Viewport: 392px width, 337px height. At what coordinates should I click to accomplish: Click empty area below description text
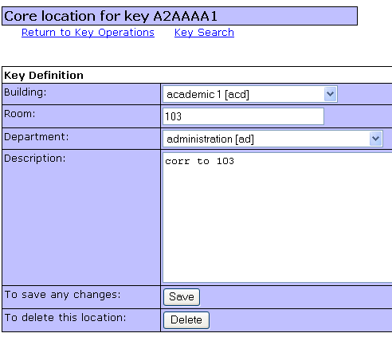[277, 225]
